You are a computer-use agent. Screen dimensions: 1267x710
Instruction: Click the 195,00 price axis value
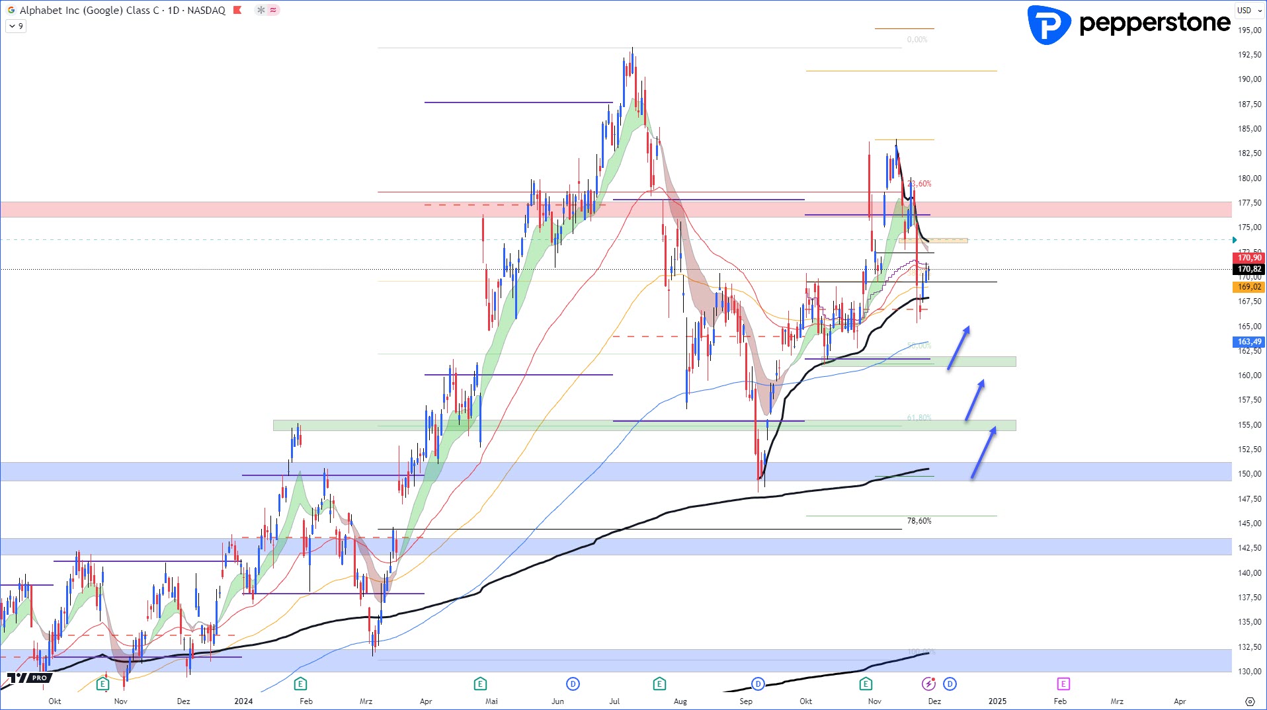1250,30
